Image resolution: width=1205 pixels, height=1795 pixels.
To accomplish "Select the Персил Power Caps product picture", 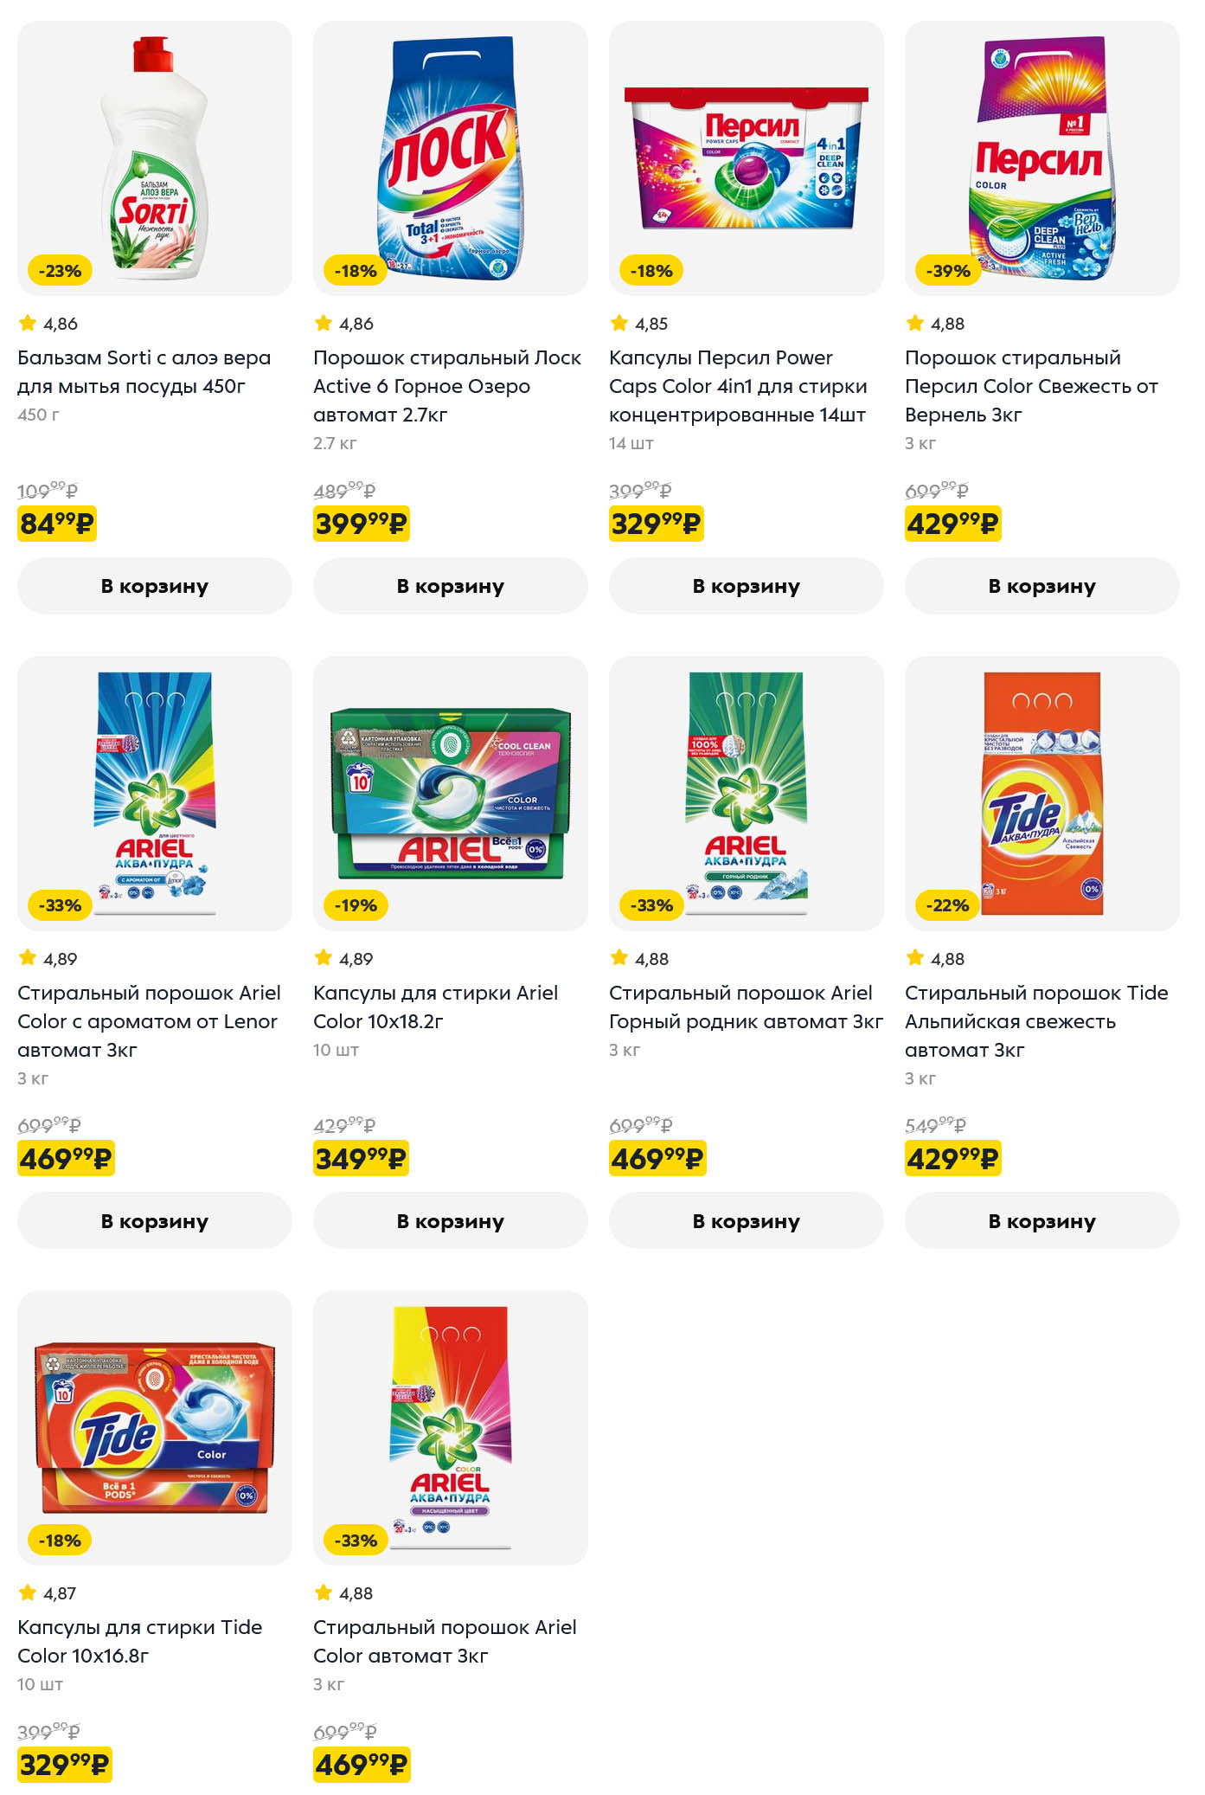I will pos(746,158).
